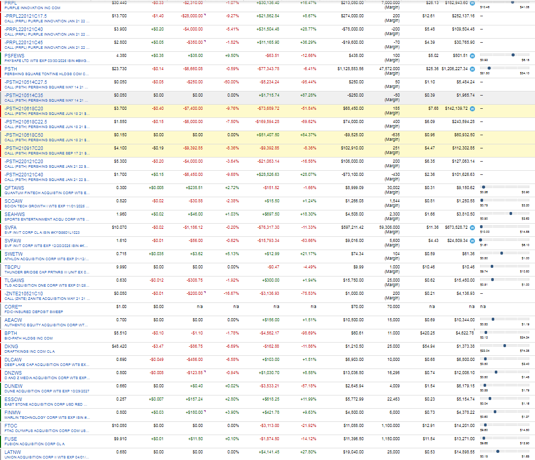The width and height of the screenshot is (535, 460).
Task: Click the W icon in the -PSTH210618C20 row
Action: pyautogui.click(x=472, y=109)
